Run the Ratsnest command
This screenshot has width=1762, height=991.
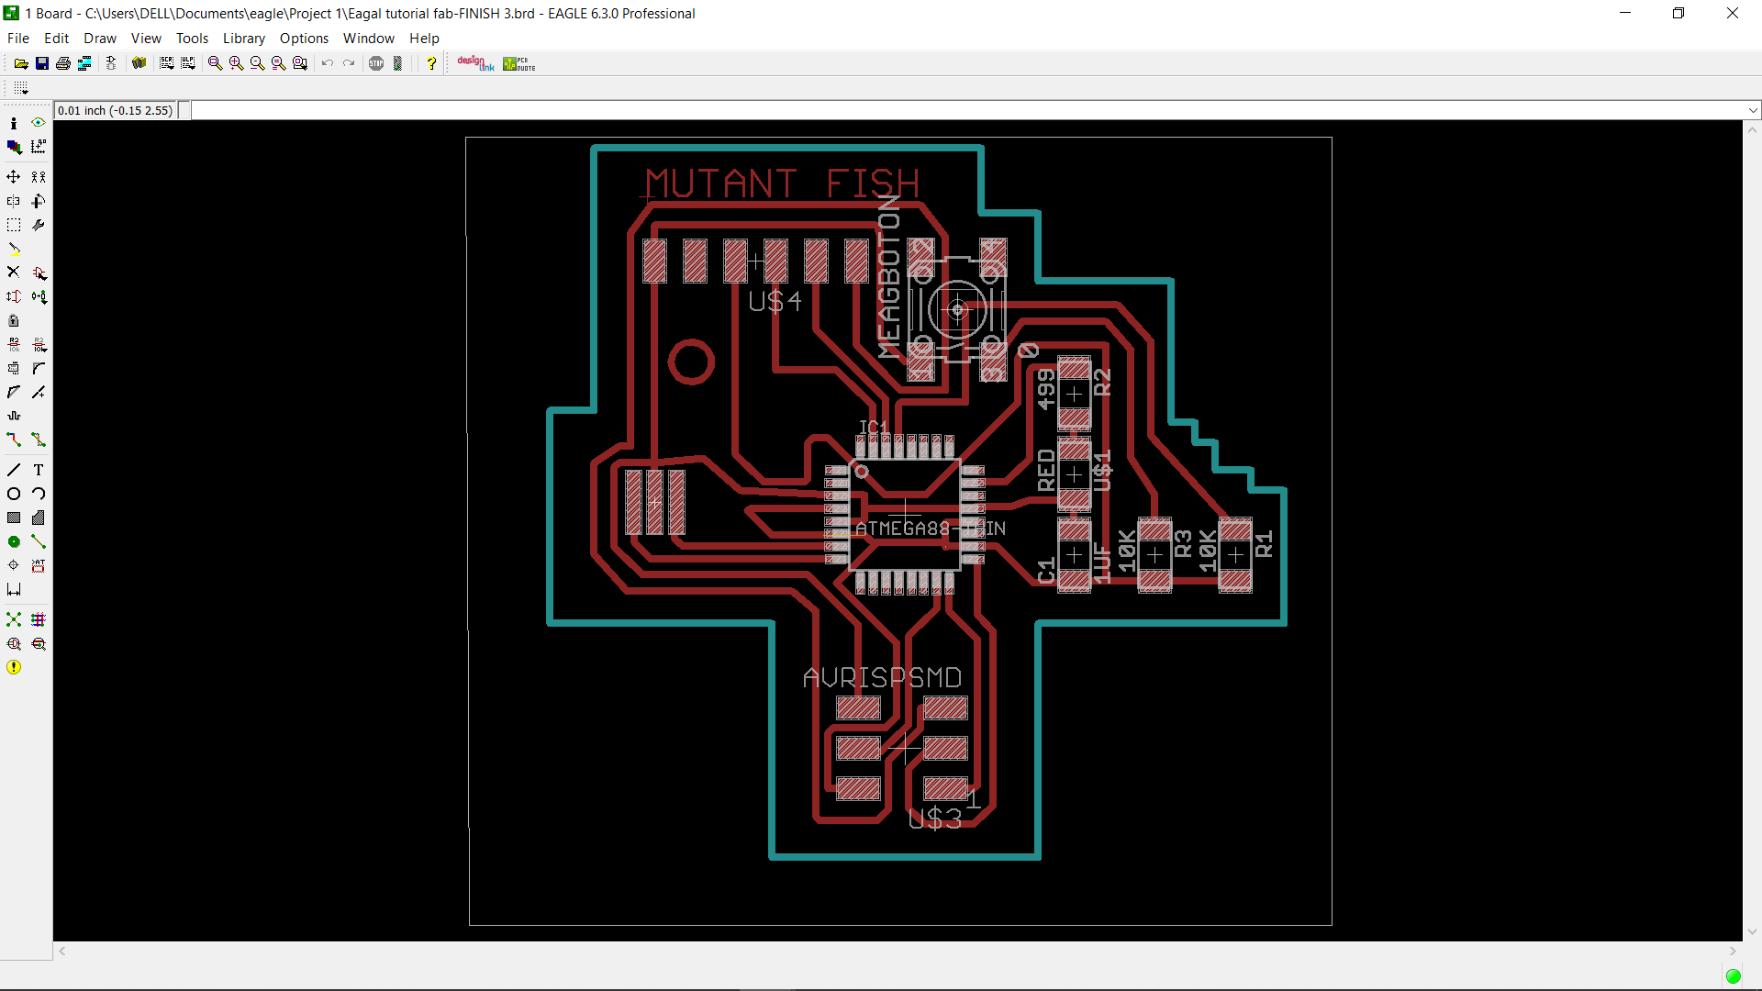pos(14,619)
